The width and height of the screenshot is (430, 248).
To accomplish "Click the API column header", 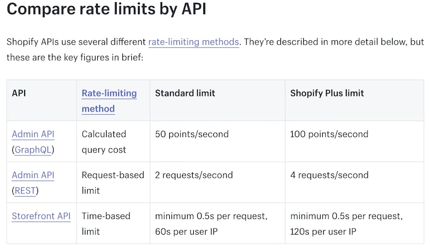I will 19,93.
